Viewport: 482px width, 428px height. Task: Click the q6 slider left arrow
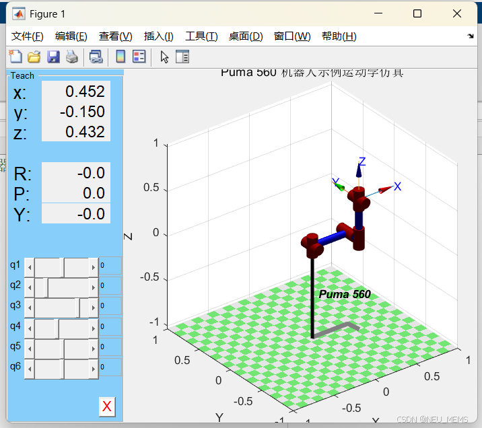click(x=30, y=369)
